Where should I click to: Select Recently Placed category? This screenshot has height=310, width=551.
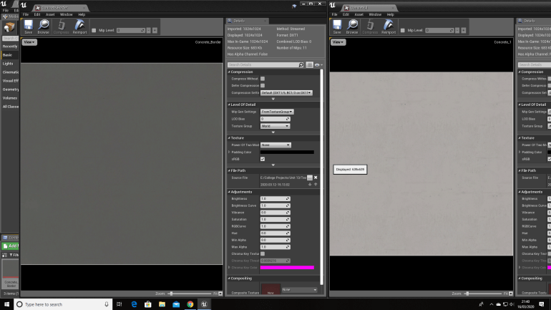point(10,47)
